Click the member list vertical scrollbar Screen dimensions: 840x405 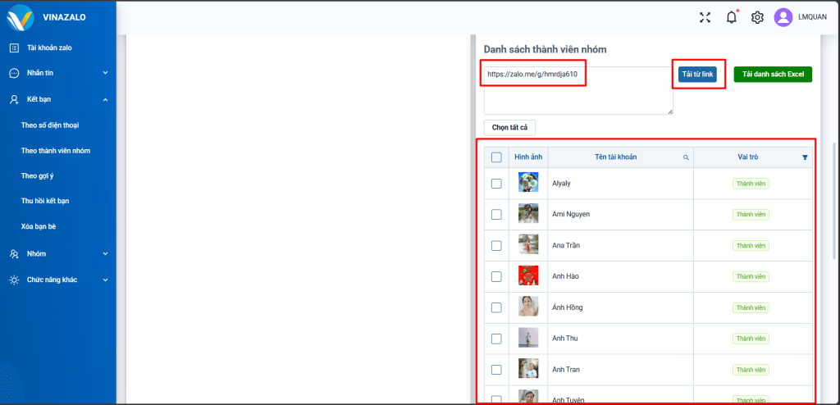click(x=834, y=246)
